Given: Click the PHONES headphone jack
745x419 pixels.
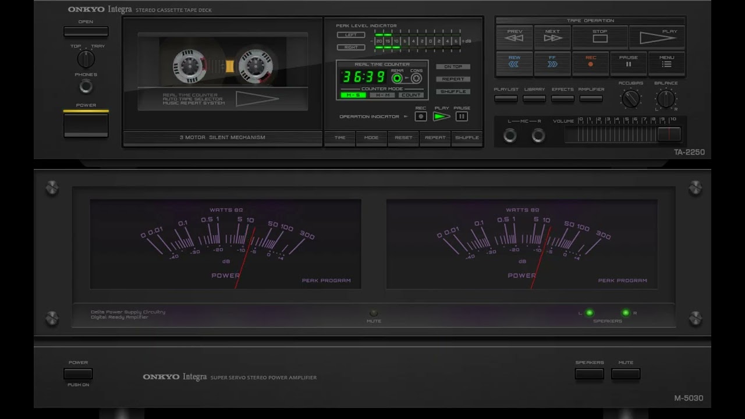Looking at the screenshot, I should 86,87.
